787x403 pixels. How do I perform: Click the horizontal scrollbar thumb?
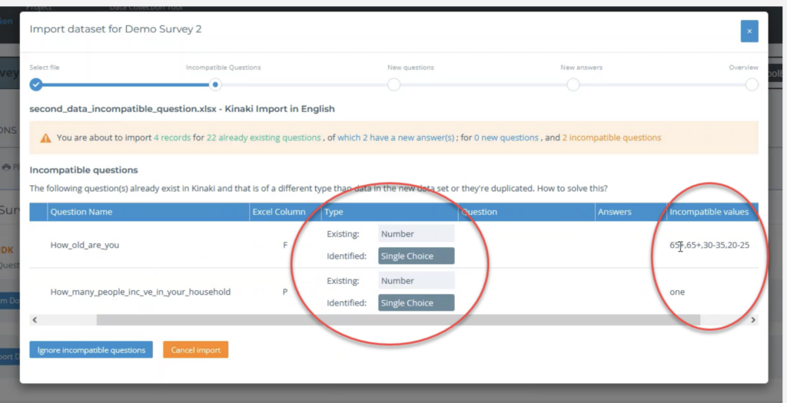[x=398, y=320]
